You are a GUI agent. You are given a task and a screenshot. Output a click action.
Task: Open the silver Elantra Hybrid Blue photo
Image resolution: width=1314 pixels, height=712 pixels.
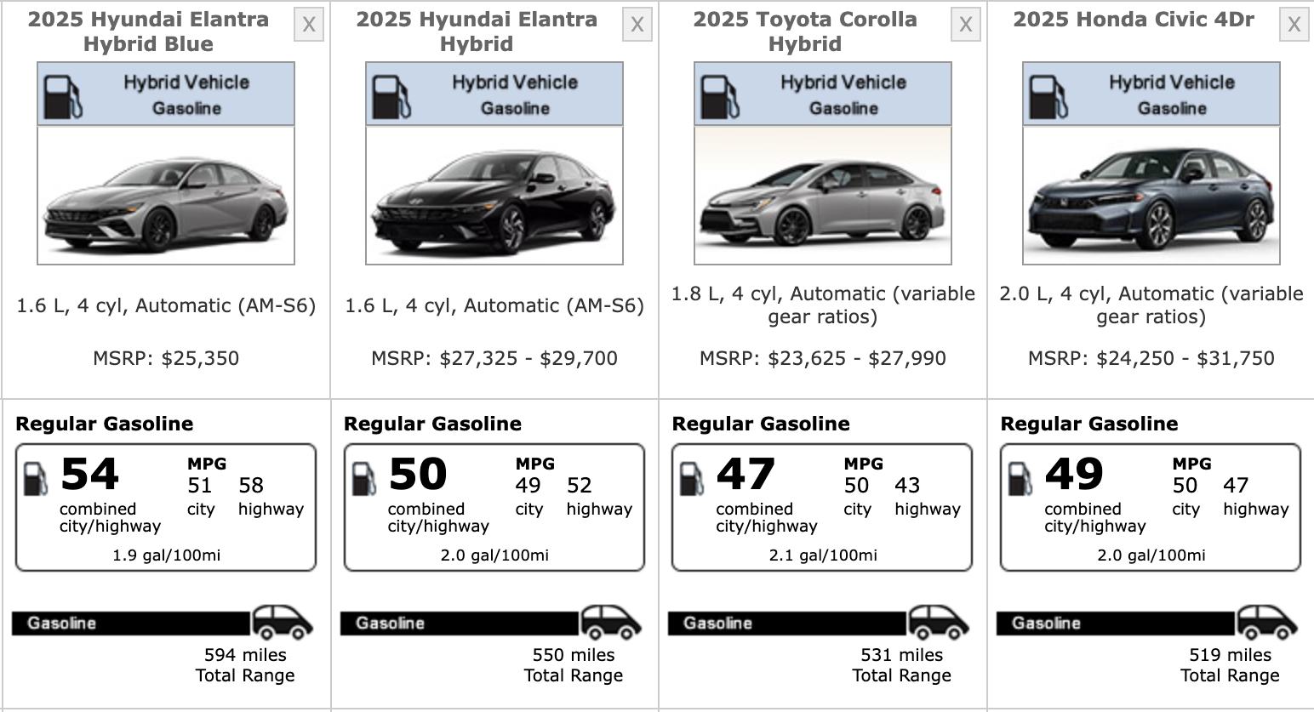166,196
